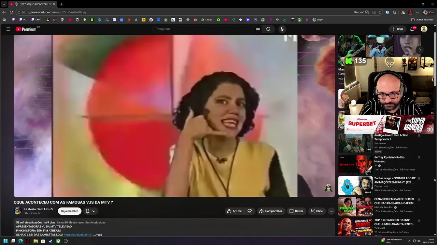This screenshot has height=245, width=437.
Task: Open Outros favoritos bookmarks folder
Action: 422,20
